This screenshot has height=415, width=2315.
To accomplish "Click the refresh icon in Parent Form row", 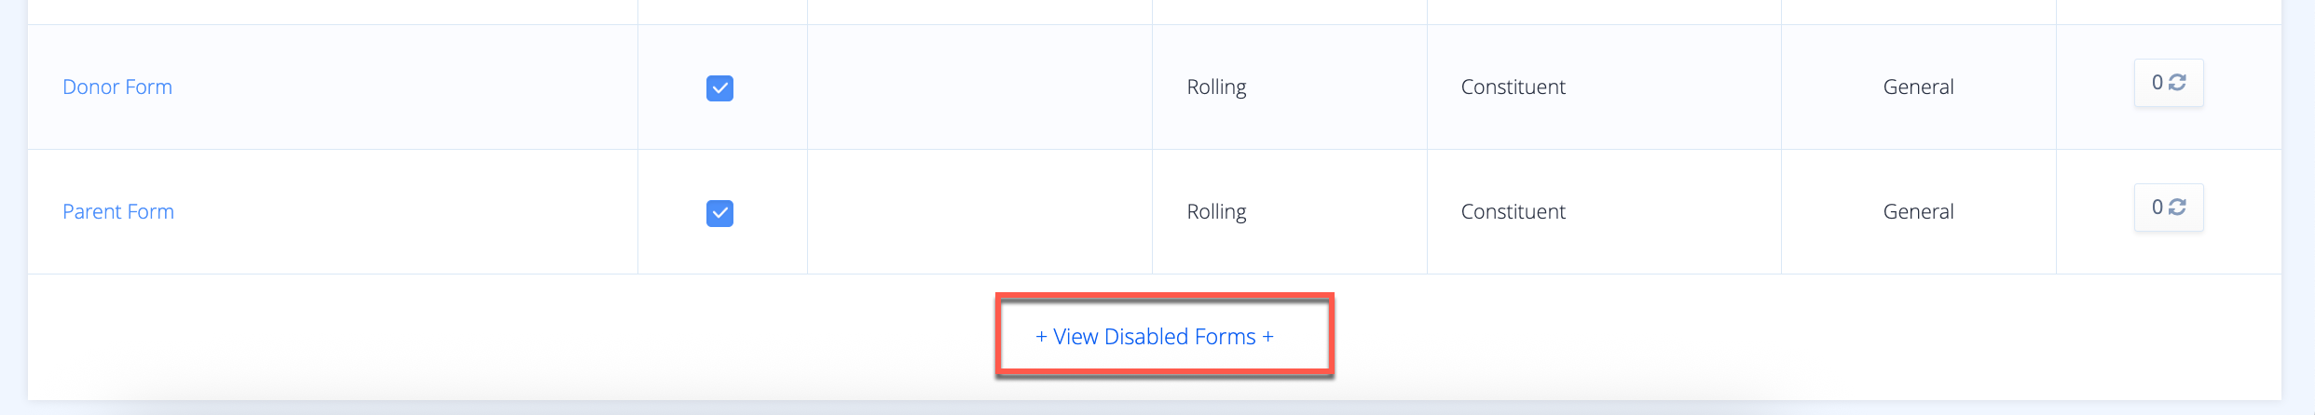I will [x=2177, y=207].
